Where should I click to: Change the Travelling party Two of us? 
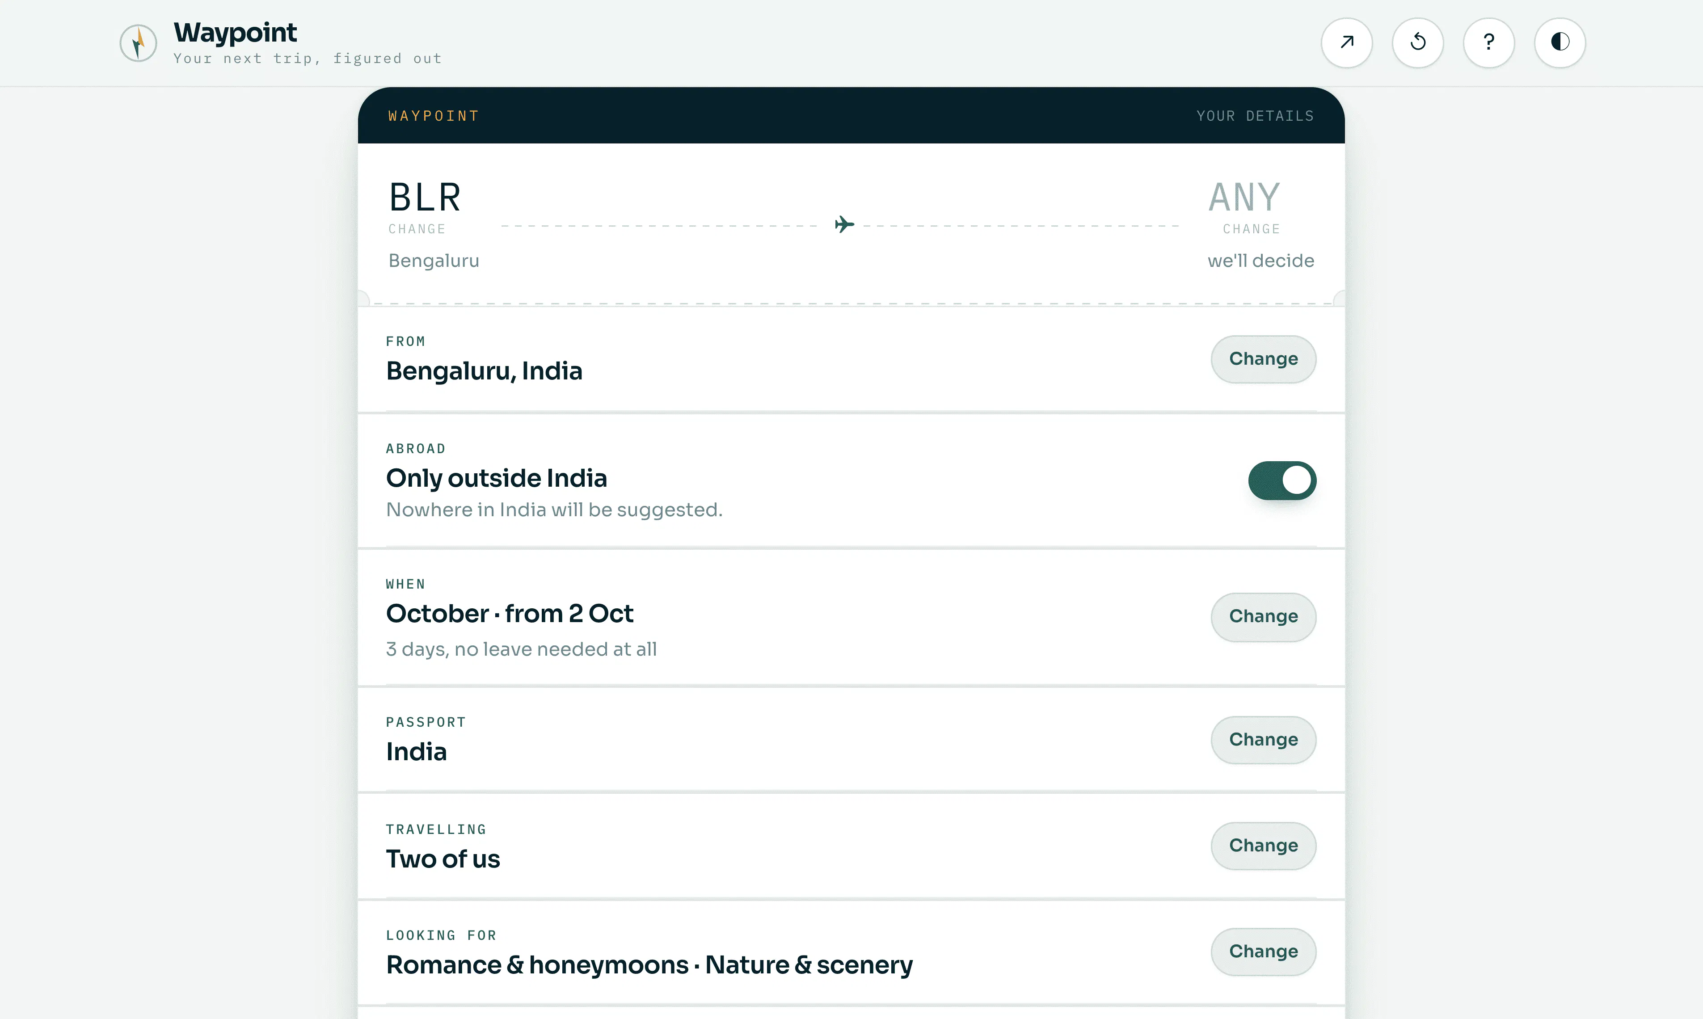pyautogui.click(x=1264, y=846)
